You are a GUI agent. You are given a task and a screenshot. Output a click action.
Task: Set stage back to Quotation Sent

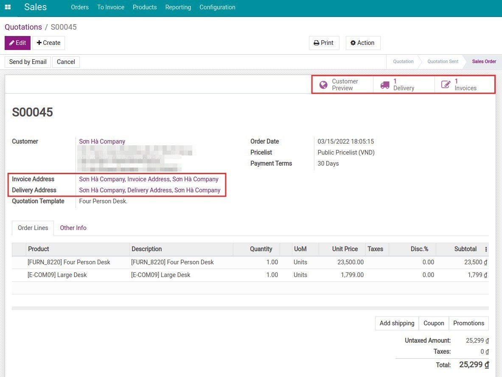443,61
